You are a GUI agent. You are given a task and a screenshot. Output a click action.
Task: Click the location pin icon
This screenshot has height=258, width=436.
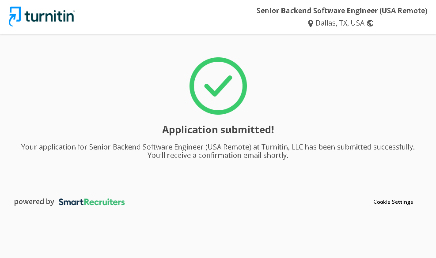[x=311, y=23]
